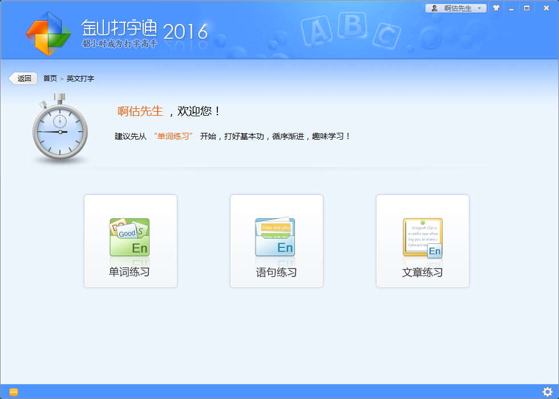This screenshot has width=559, height=399.
Task: Open settings with the gear icon
Action: pyautogui.click(x=548, y=392)
